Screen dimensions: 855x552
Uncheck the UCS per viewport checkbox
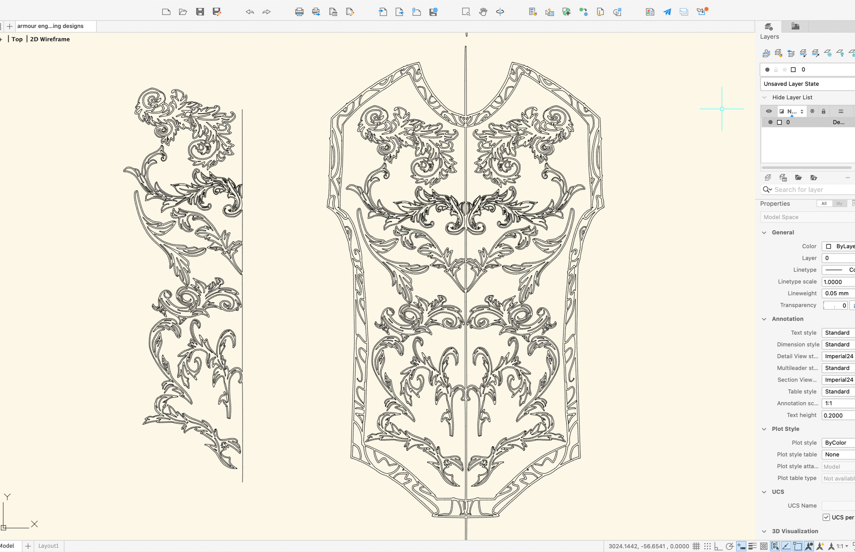pyautogui.click(x=826, y=517)
